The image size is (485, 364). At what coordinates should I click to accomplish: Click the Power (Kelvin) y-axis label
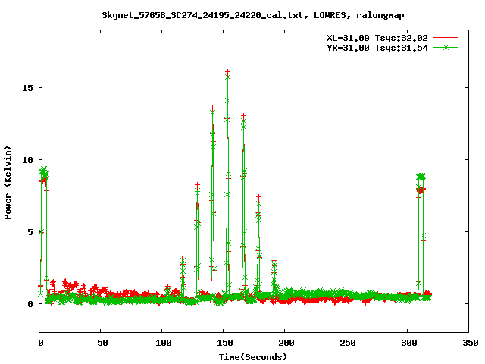point(8,183)
